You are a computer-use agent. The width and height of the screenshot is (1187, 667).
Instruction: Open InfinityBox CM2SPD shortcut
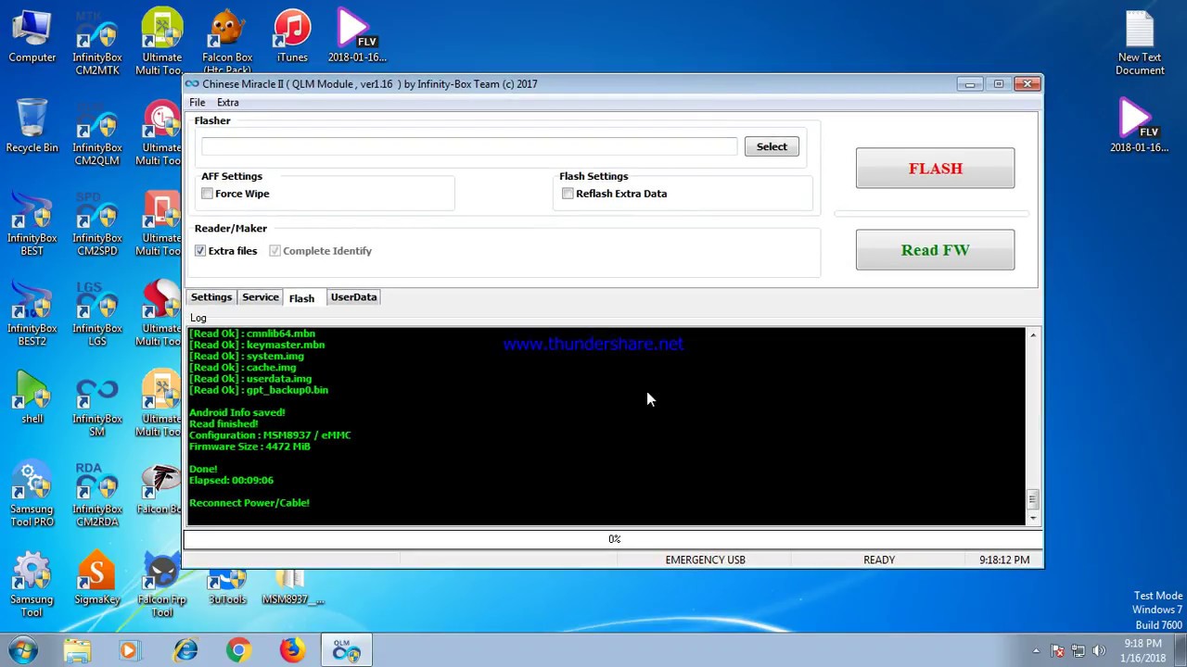point(97,225)
